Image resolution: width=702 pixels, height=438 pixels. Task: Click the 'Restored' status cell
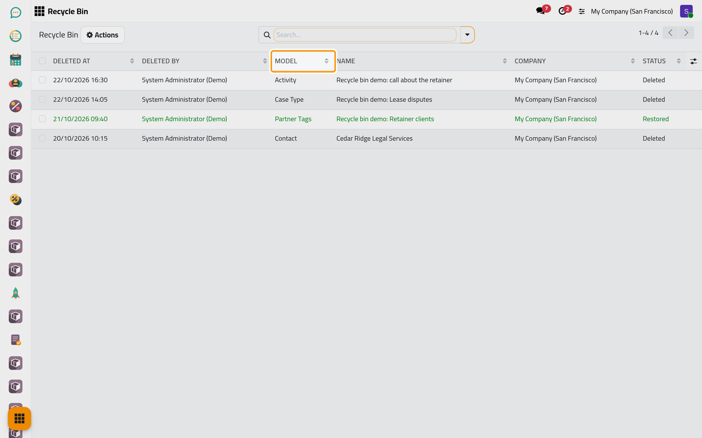pyautogui.click(x=656, y=119)
